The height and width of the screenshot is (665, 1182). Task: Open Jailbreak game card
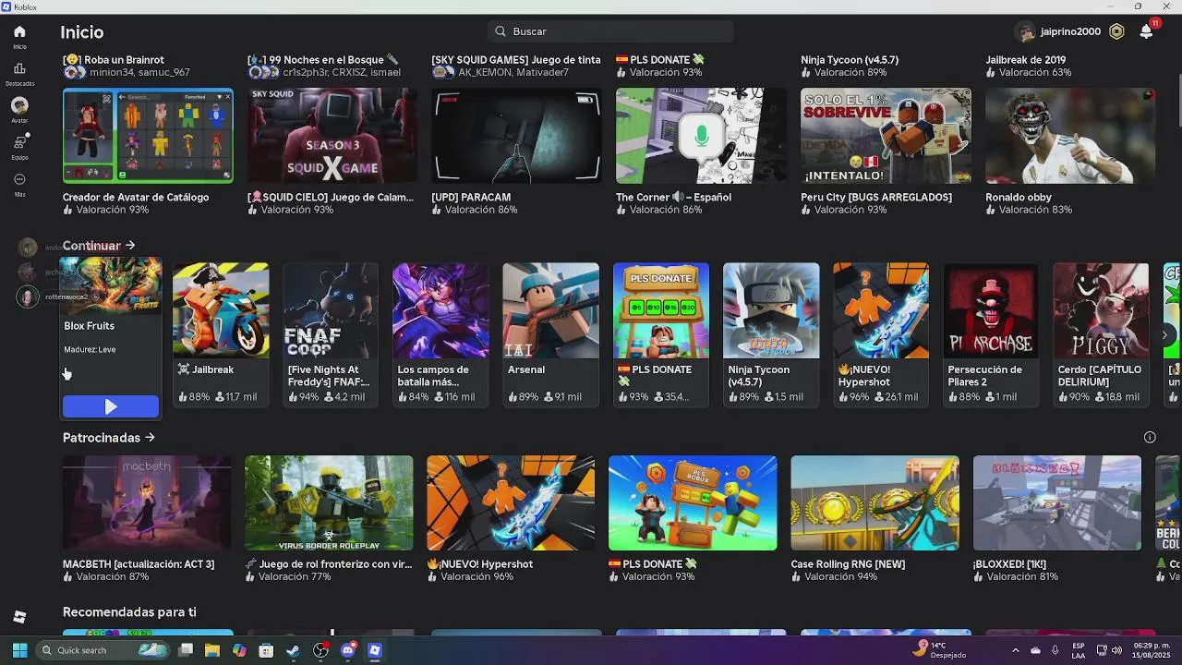(221, 334)
